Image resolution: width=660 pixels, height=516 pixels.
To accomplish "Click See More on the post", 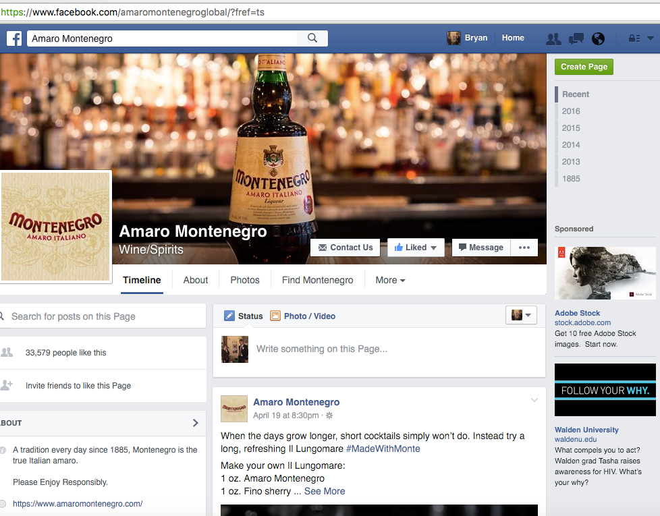I will point(325,491).
